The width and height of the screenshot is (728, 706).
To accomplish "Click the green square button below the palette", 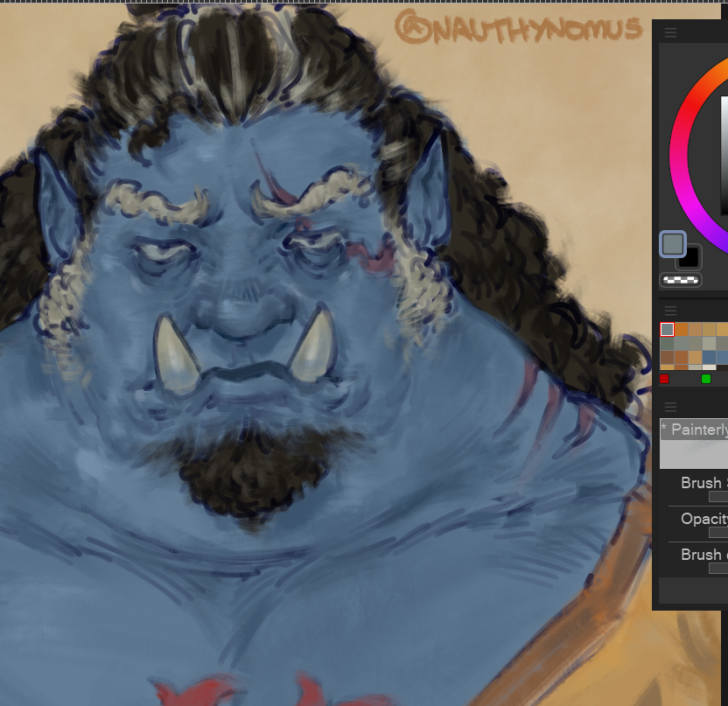I will click(705, 379).
